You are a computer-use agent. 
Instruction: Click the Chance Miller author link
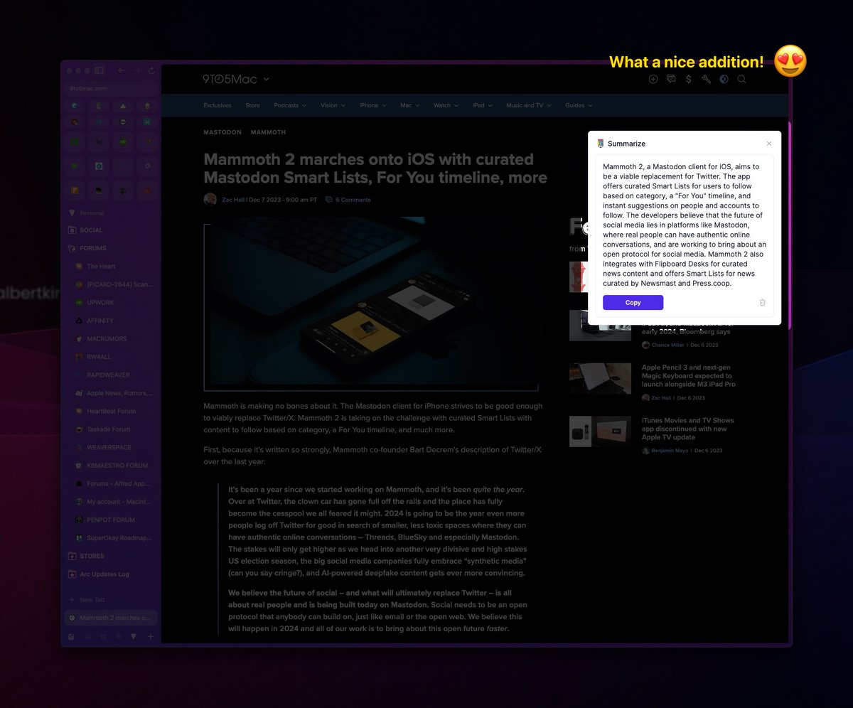coord(669,345)
